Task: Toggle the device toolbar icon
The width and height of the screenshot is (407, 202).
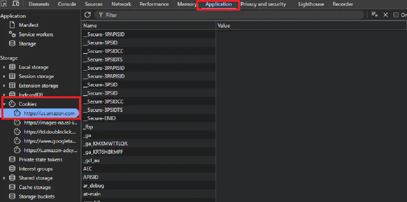Action: pyautogui.click(x=16, y=4)
